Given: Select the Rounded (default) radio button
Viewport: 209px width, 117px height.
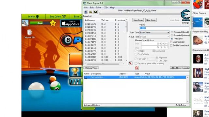Looking at the screenshot, I should [172, 32].
